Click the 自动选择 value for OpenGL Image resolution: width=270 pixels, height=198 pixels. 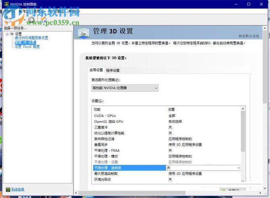click(x=175, y=121)
